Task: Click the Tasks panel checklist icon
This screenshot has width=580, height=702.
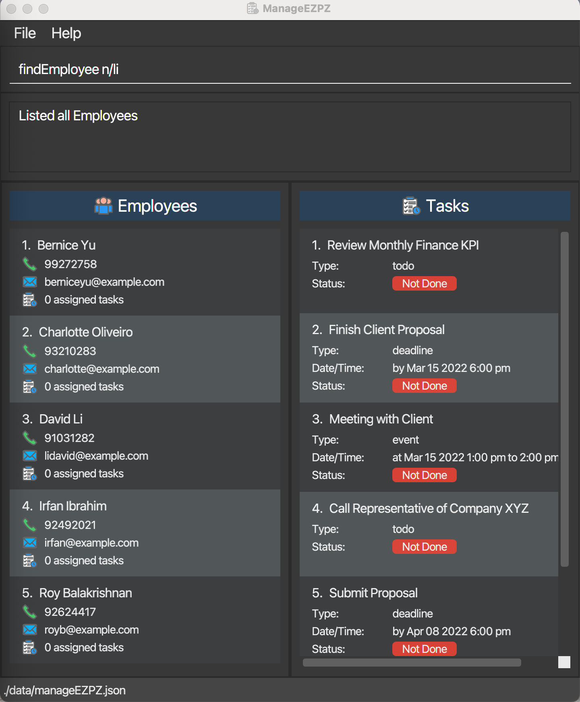Action: coord(411,206)
